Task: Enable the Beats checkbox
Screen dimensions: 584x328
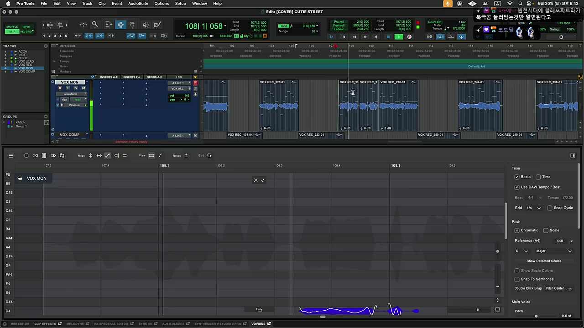Action: [517, 177]
